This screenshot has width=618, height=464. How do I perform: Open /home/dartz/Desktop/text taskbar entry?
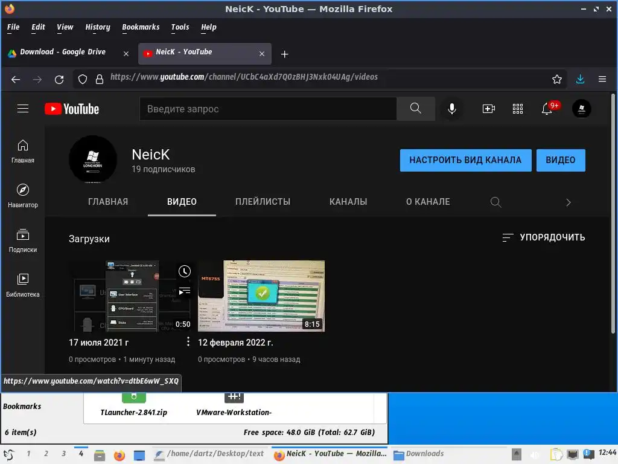coord(209,454)
